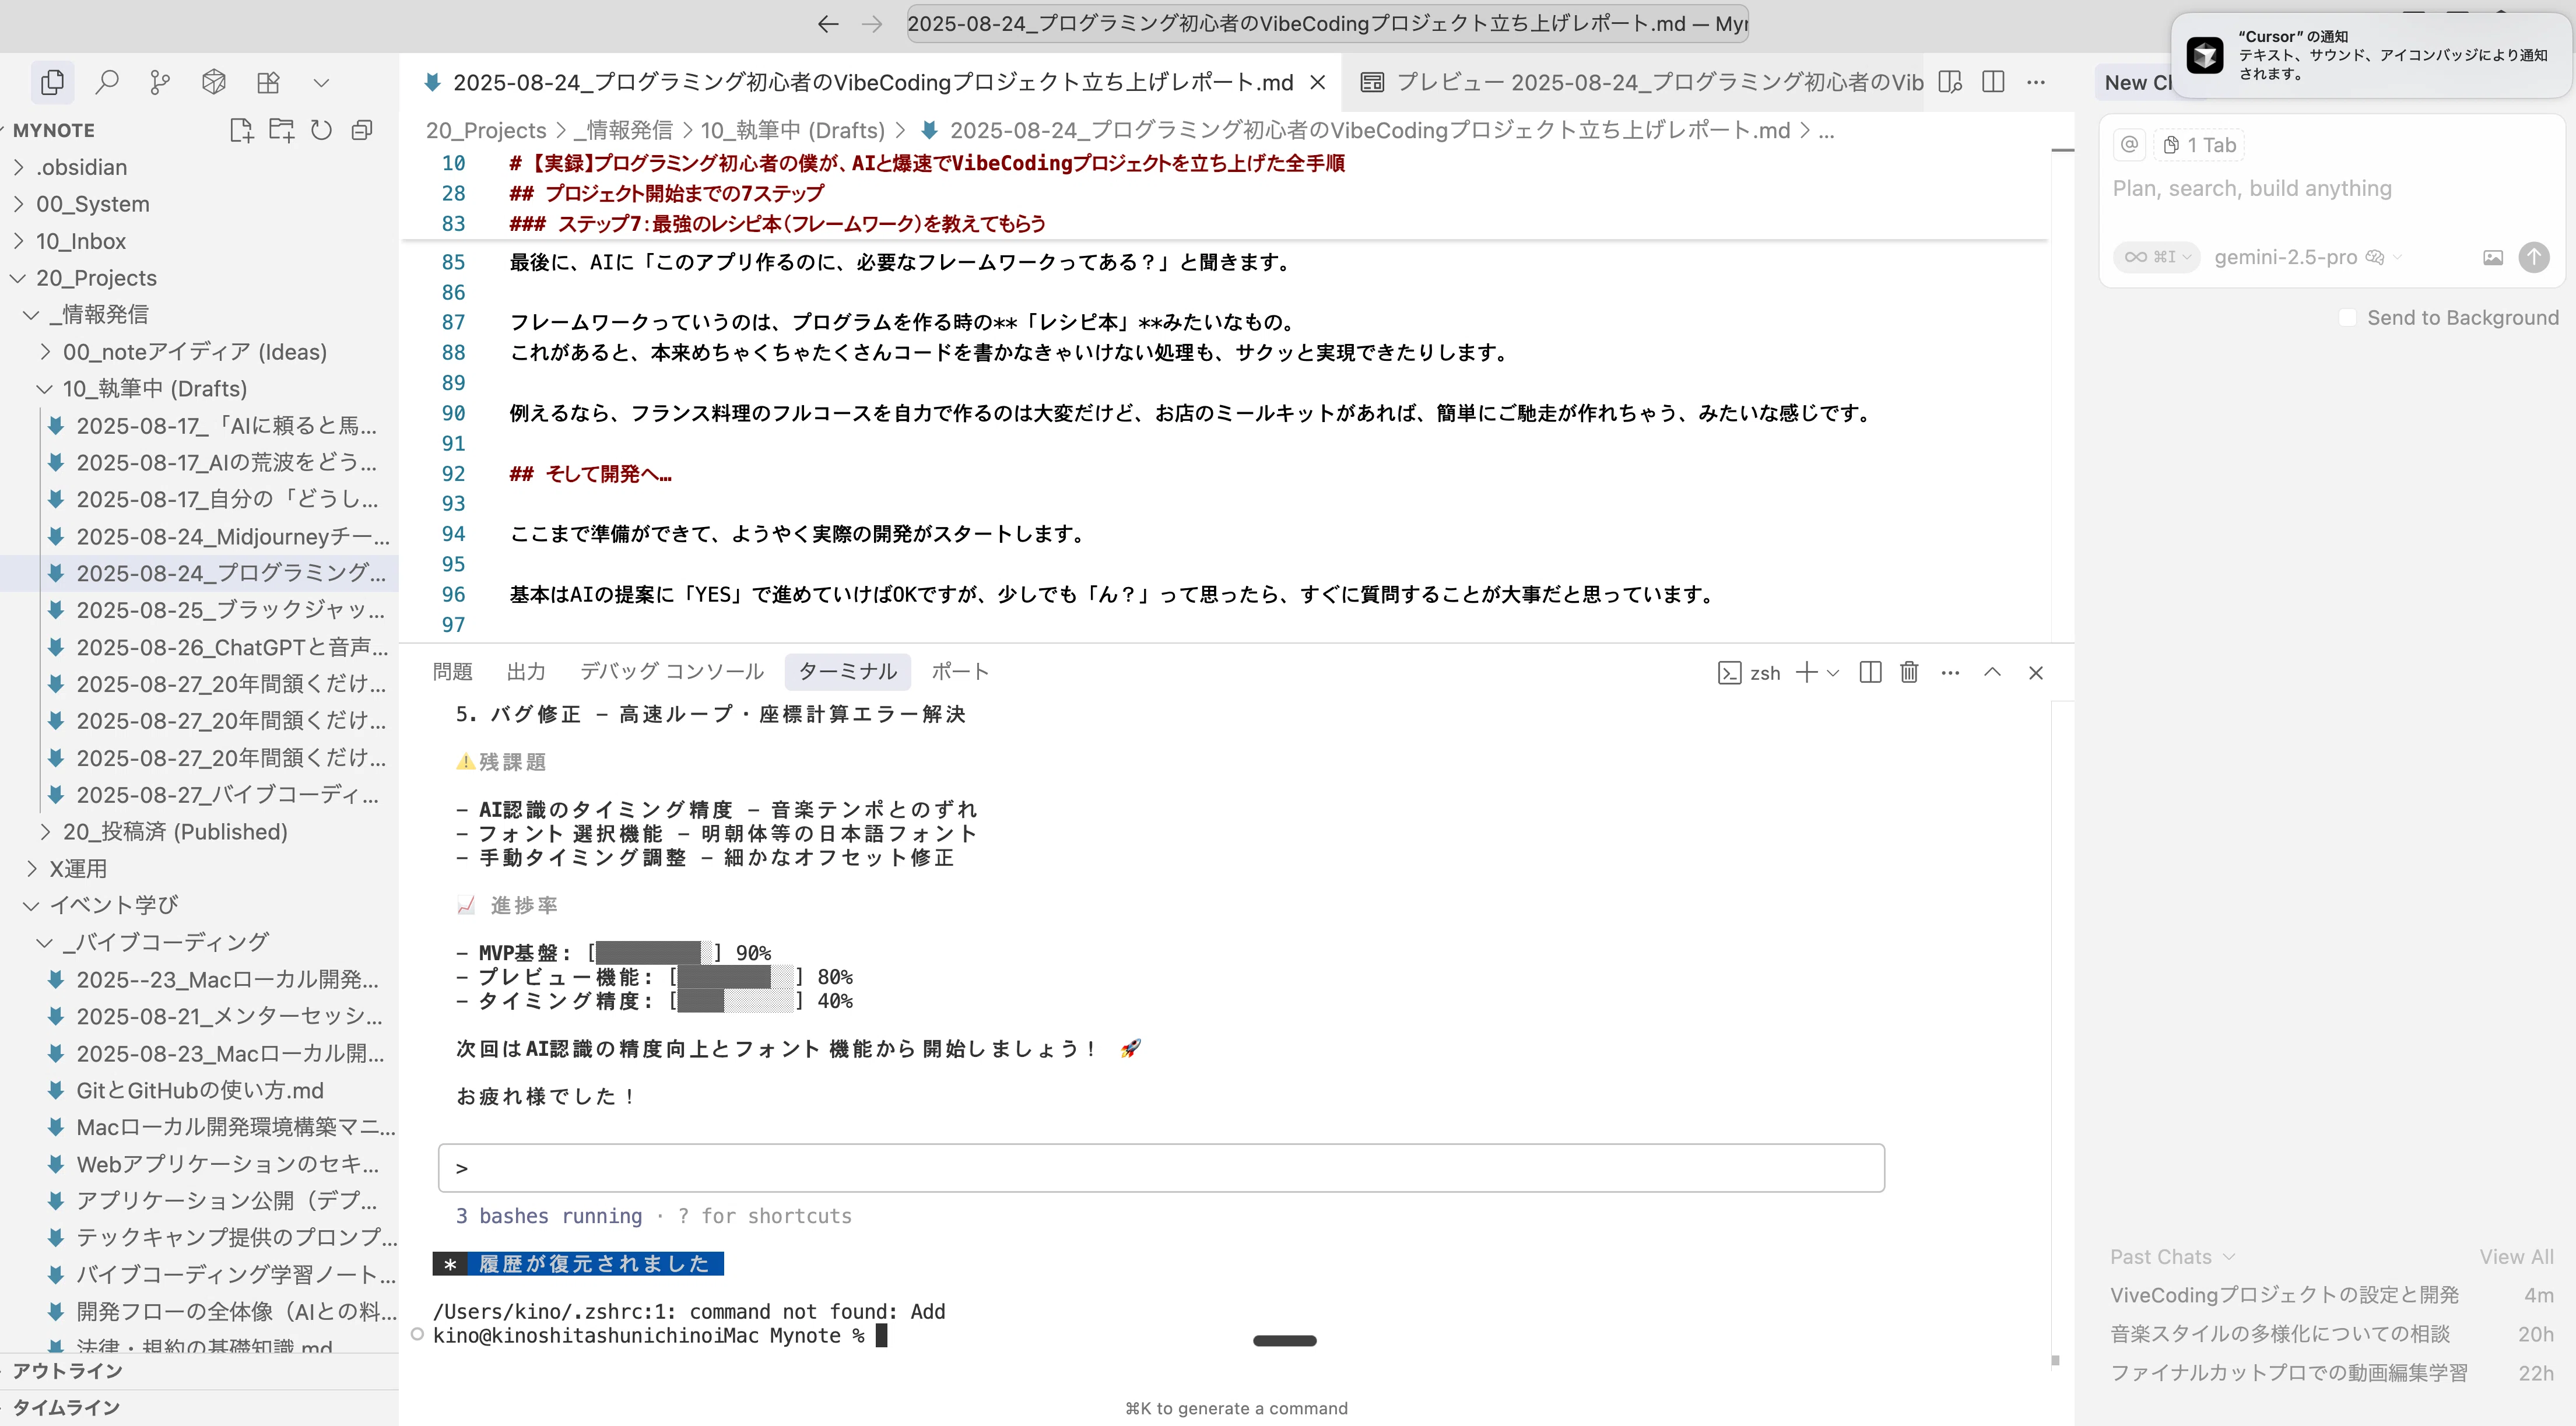This screenshot has width=2576, height=1426.
Task: Open the Extensions view icon
Action: coord(268,82)
